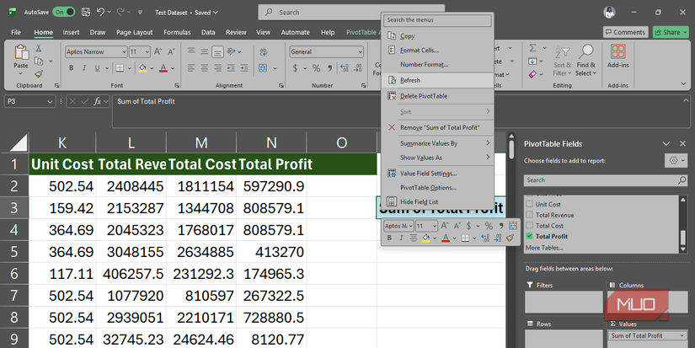Click the insert function fx icon
Screen dimensions: 695x348
pyautogui.click(x=98, y=101)
